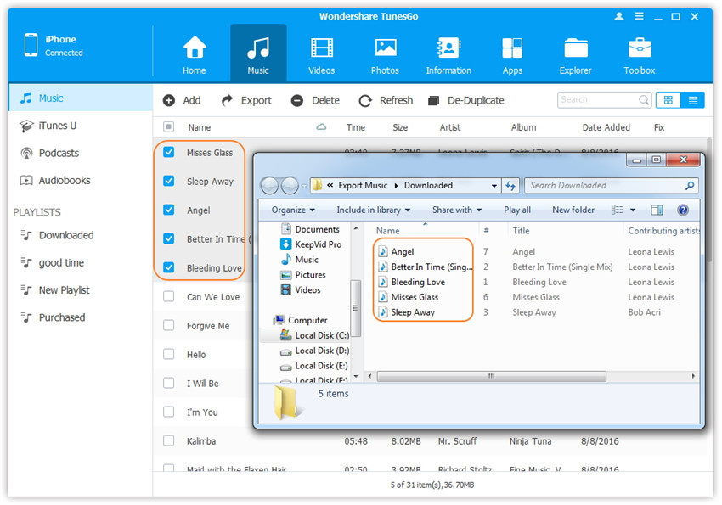The width and height of the screenshot is (722, 505).
Task: Click the Back arrow in Explorer window
Action: [x=270, y=186]
